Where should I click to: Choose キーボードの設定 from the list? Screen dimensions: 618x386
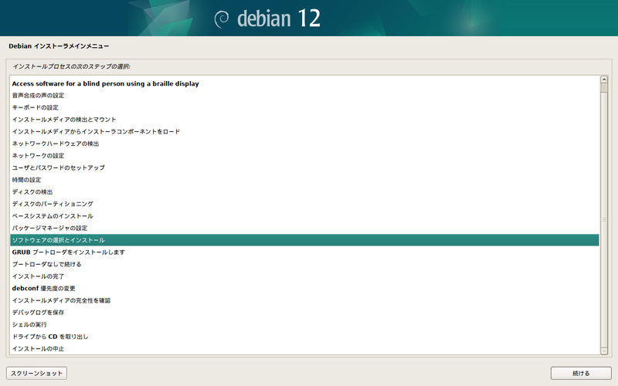tap(36, 107)
